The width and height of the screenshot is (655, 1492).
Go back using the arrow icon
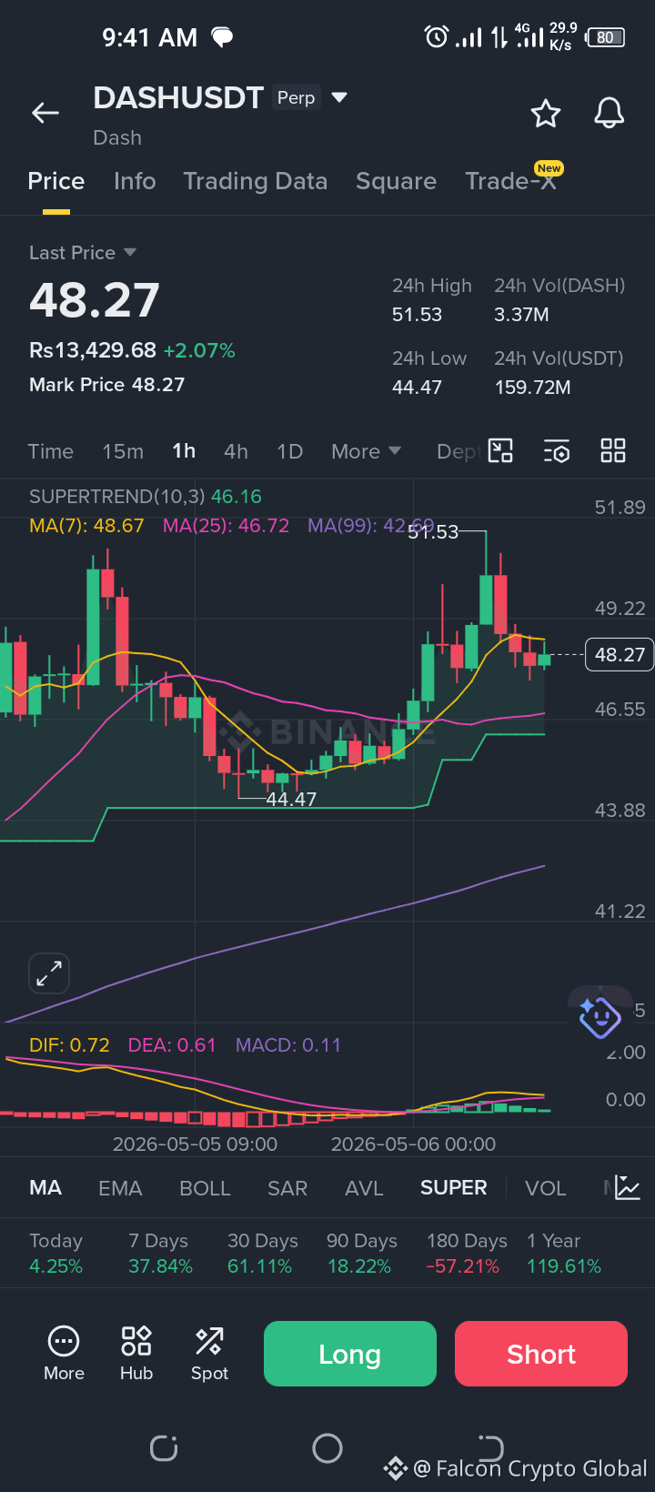tap(45, 113)
